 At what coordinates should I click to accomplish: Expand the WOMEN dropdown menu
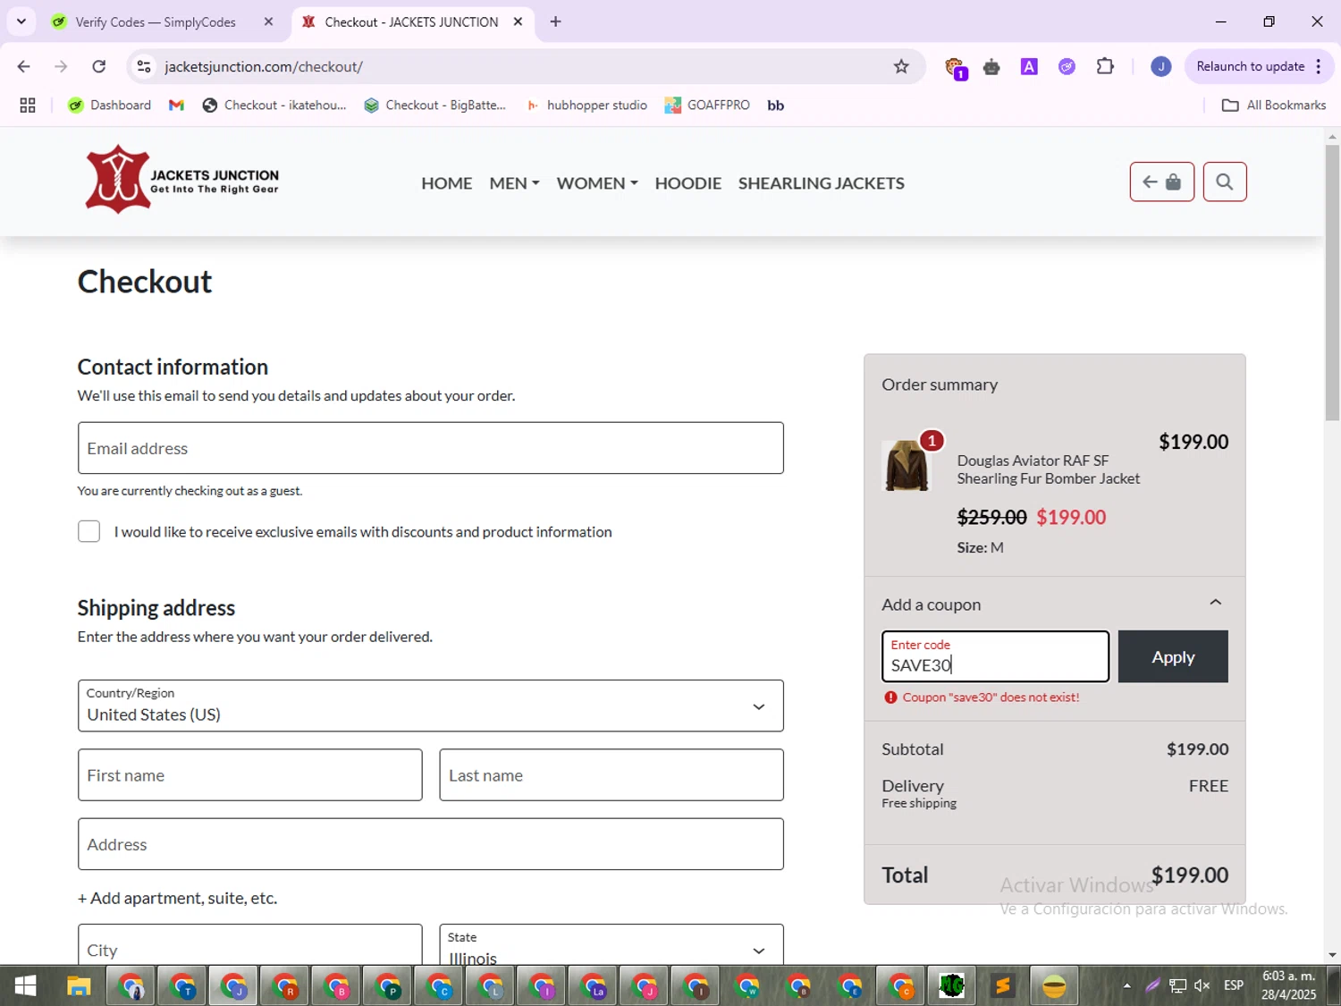click(x=597, y=183)
